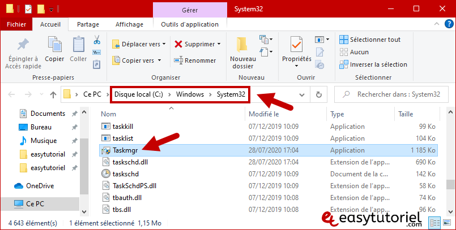The image size is (456, 230).
Task: Click the Rechercher dans System32 search box
Action: [391, 94]
